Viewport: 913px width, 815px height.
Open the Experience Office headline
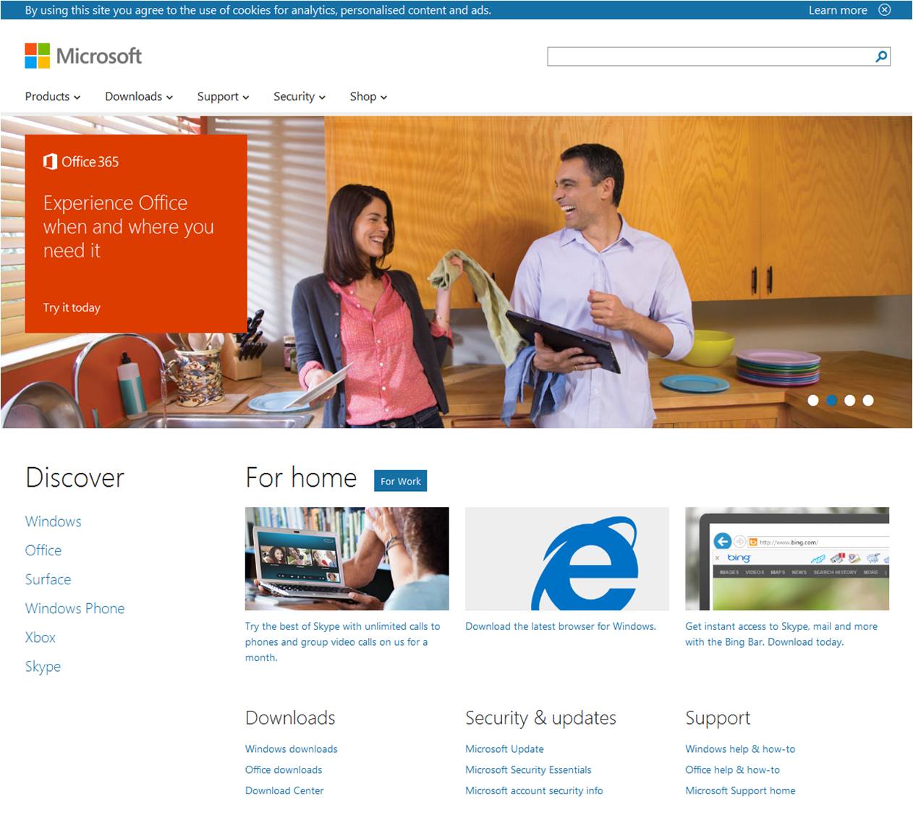tap(128, 226)
